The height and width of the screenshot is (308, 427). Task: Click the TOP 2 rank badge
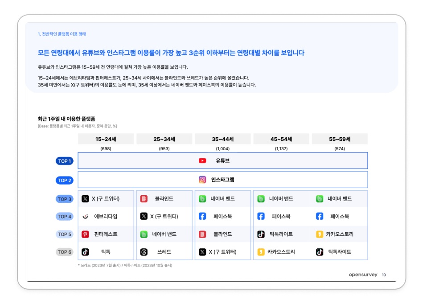click(x=65, y=180)
